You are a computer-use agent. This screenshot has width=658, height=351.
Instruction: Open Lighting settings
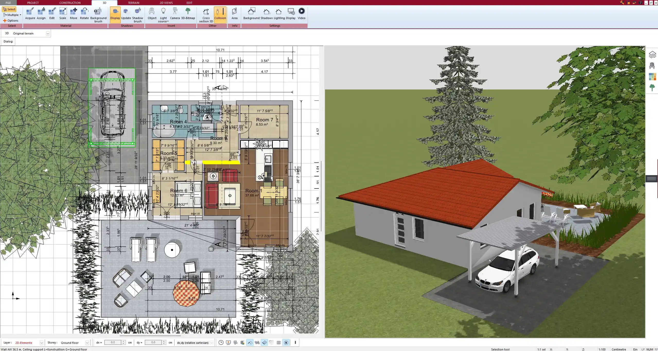[279, 14]
